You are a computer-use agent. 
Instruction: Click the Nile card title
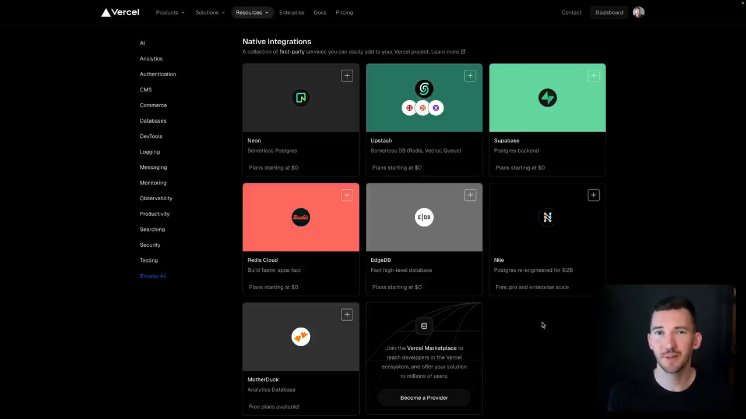point(499,260)
